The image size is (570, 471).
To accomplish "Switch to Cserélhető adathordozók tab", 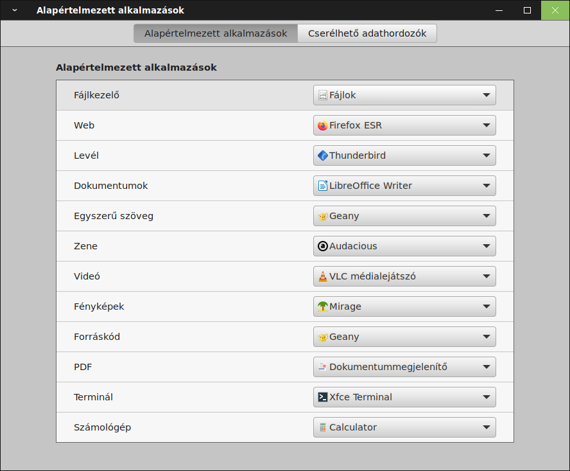I will tap(367, 33).
